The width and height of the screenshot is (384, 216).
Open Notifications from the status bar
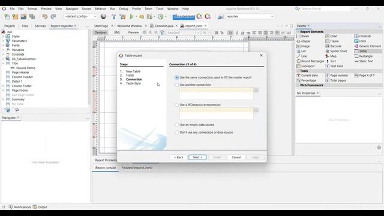pyautogui.click(x=20, y=207)
